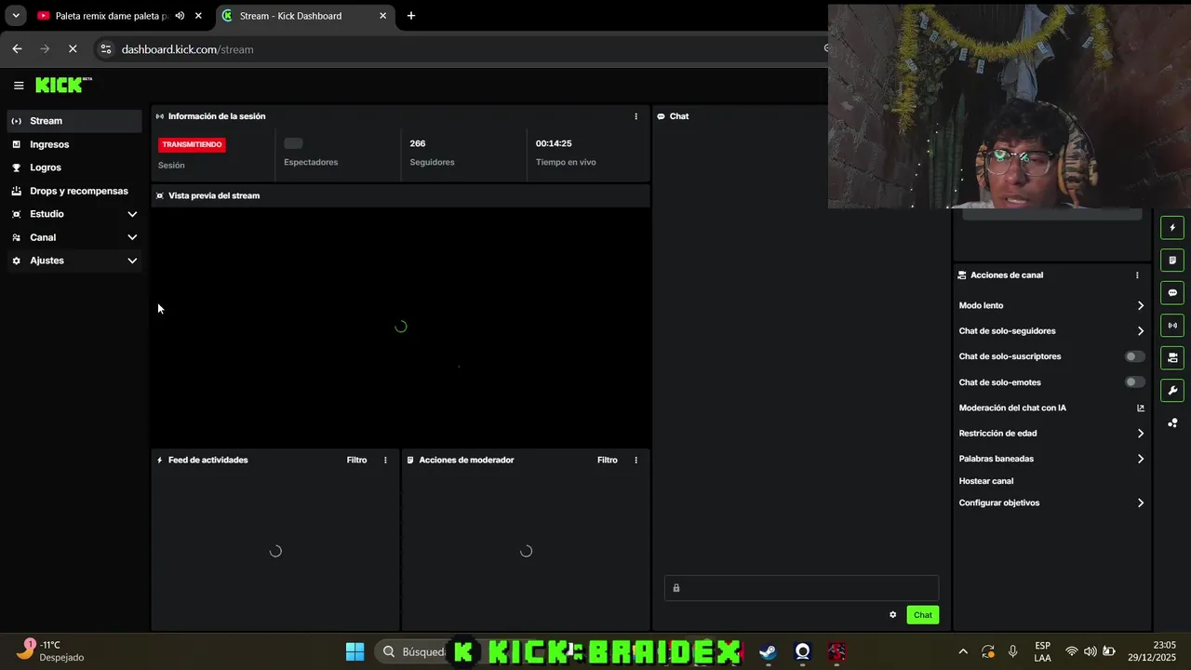Open the ESP LAA keyboard language indicator
The width and height of the screenshot is (1191, 670).
1043,651
